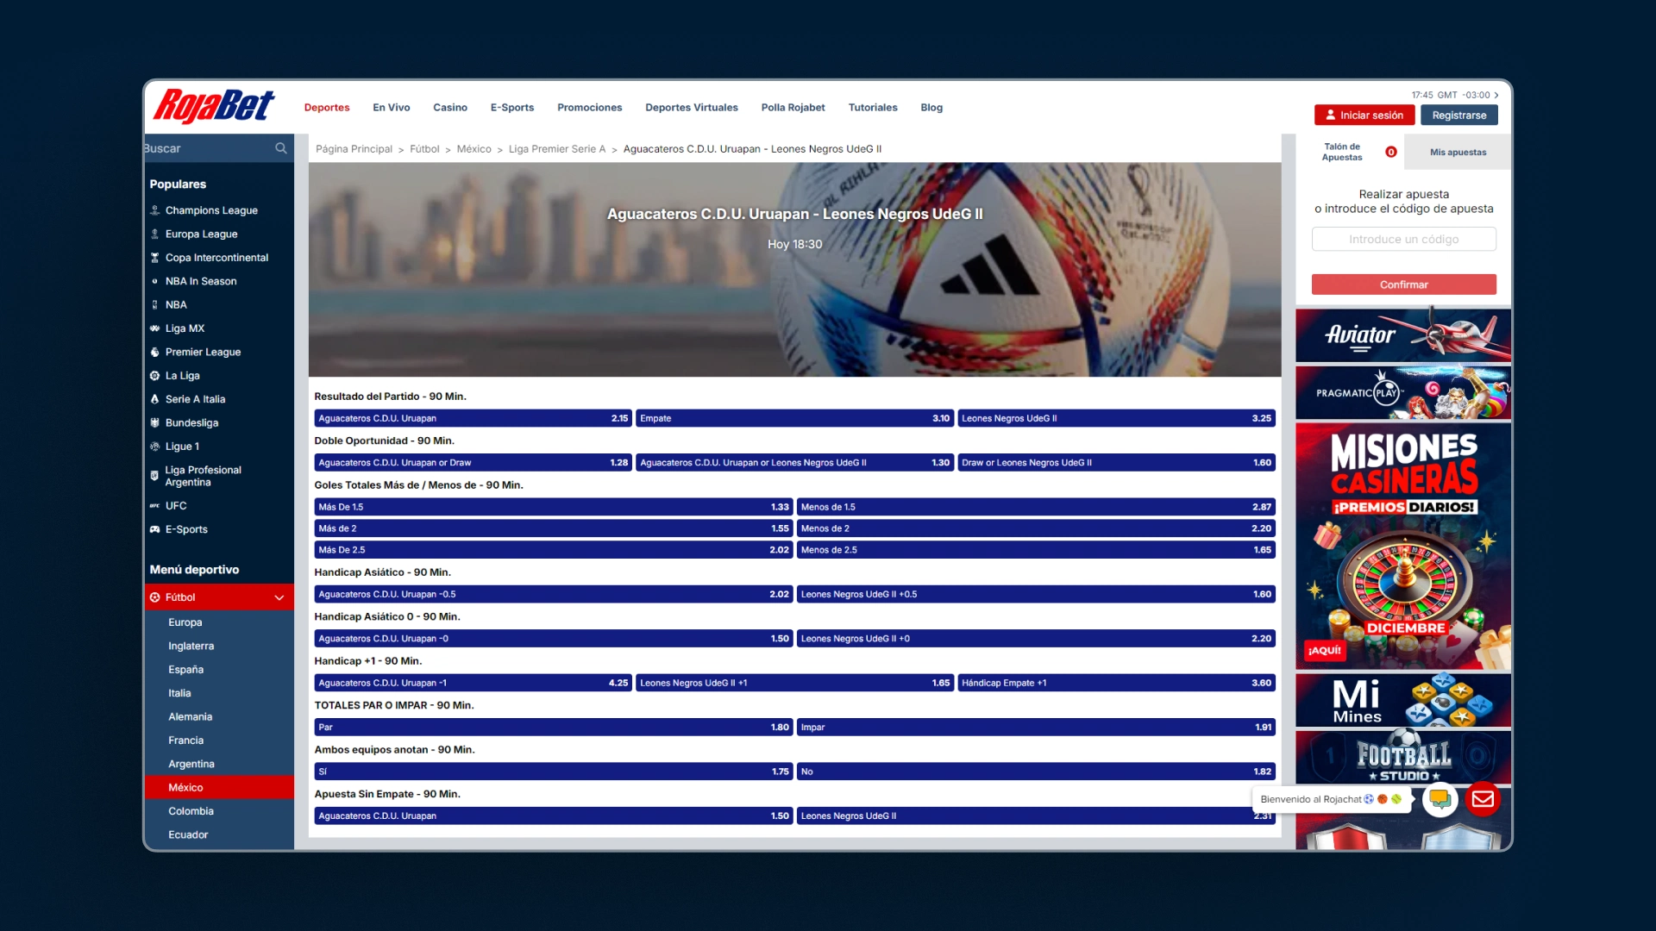Viewport: 1656px width, 931px height.
Task: Click the UFC icon
Action: coord(155,506)
